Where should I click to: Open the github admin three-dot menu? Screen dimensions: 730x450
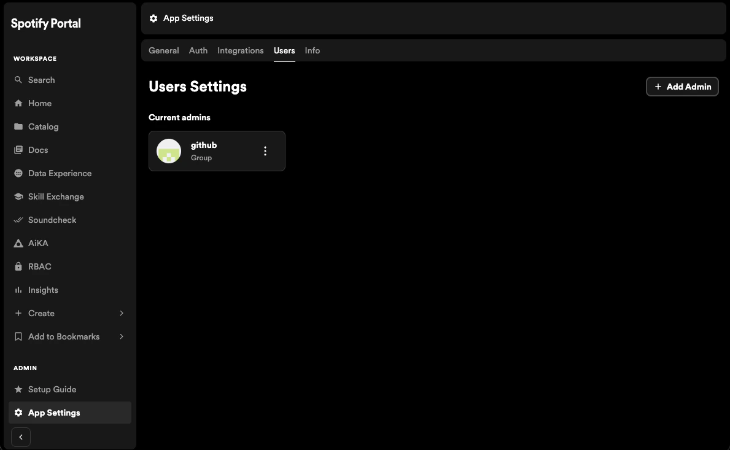pos(265,151)
